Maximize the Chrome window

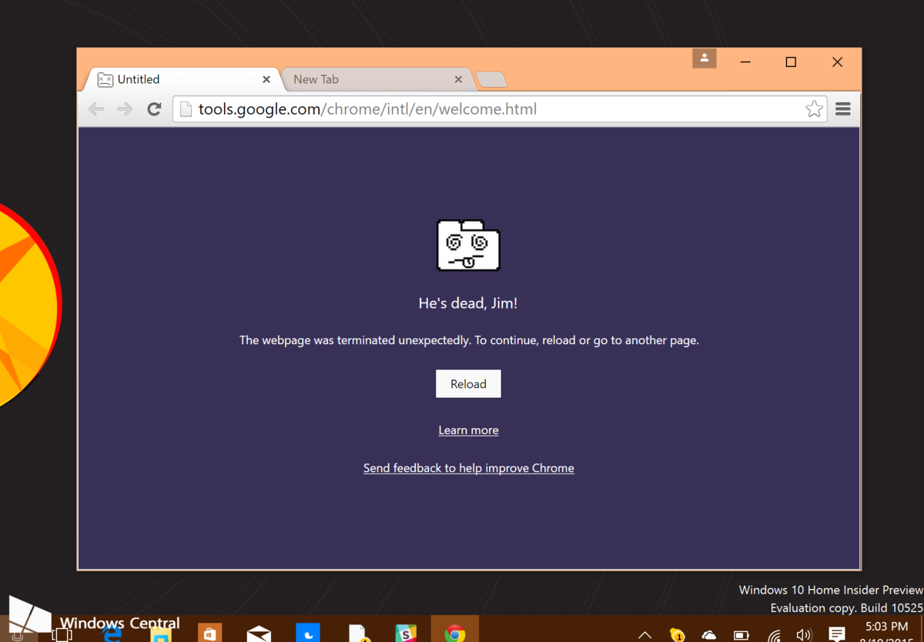[x=791, y=62]
